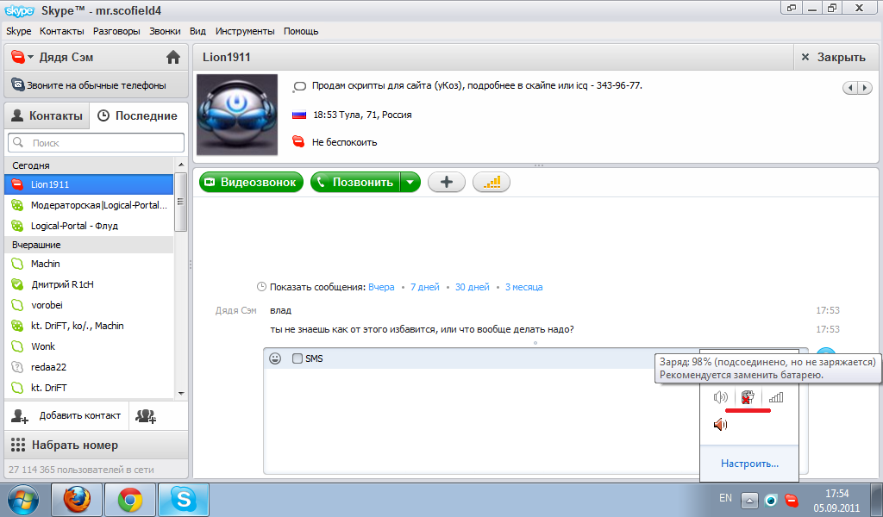Click the blue eye tray icon
Image resolution: width=883 pixels, height=517 pixels.
(x=770, y=500)
